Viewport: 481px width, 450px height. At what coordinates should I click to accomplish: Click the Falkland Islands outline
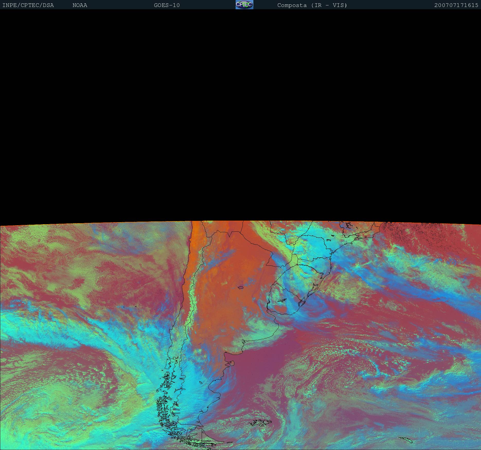click(x=261, y=422)
